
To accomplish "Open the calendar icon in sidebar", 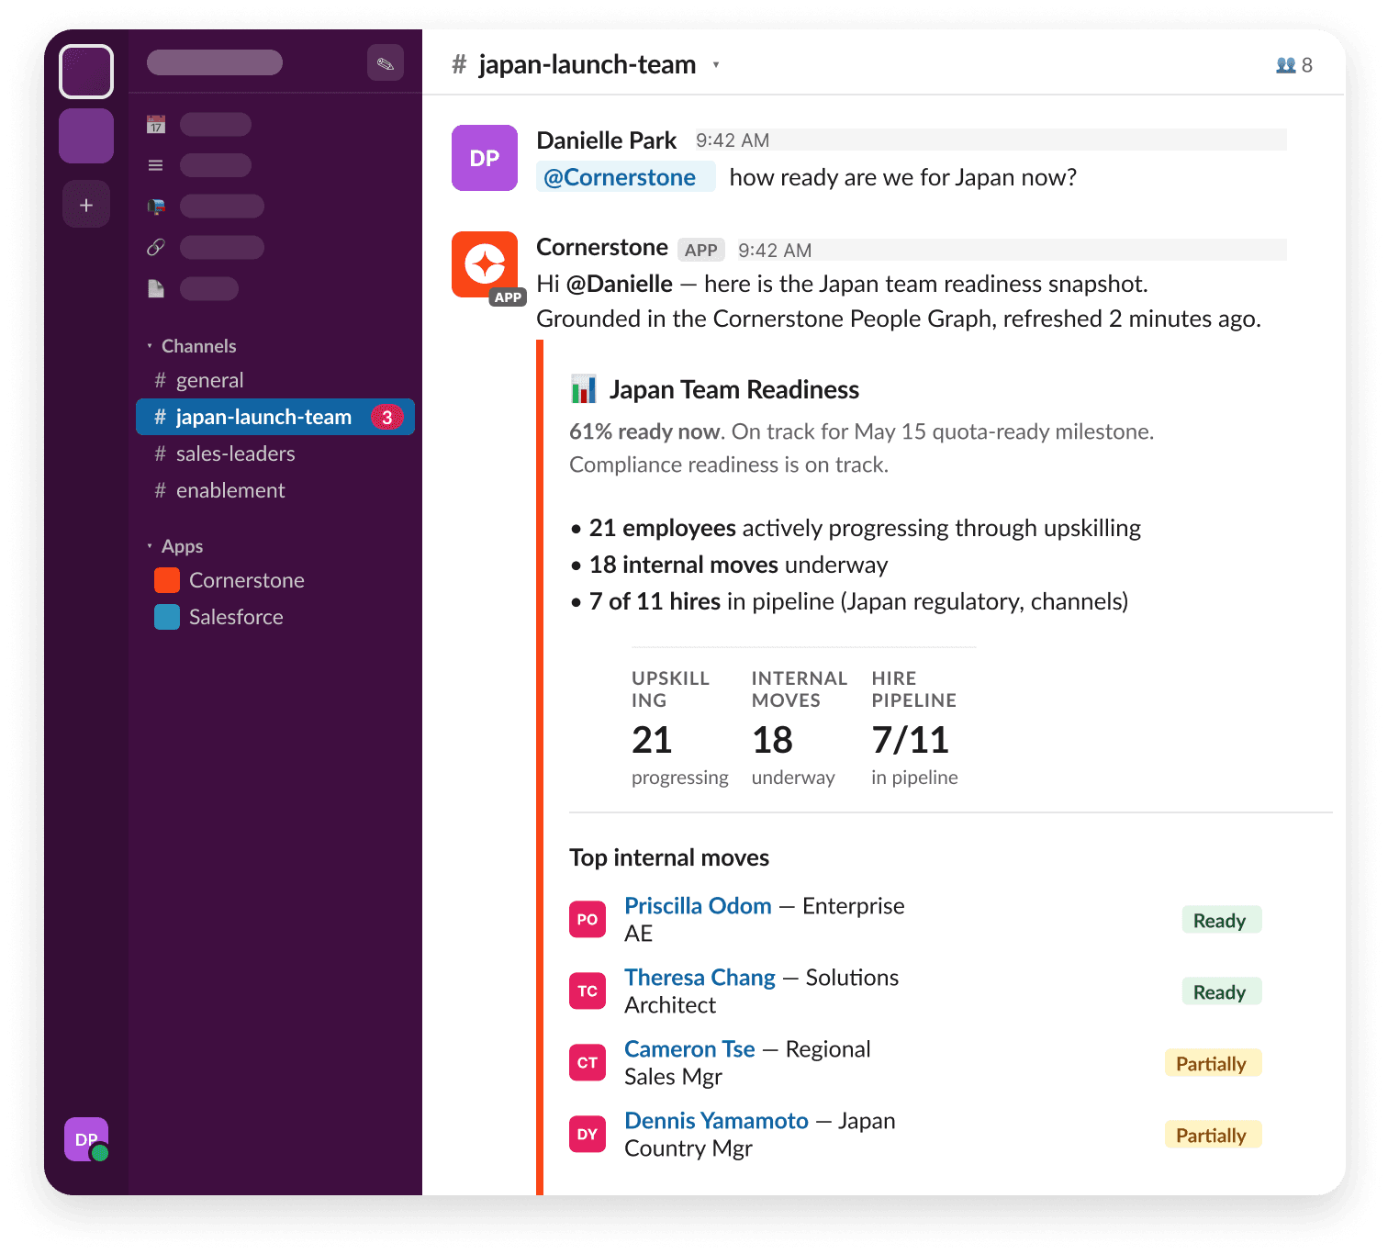I will (156, 125).
